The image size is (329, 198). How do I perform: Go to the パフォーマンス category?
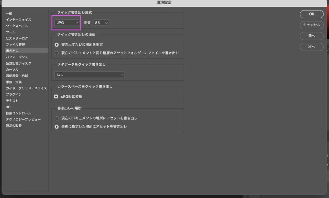[17, 57]
